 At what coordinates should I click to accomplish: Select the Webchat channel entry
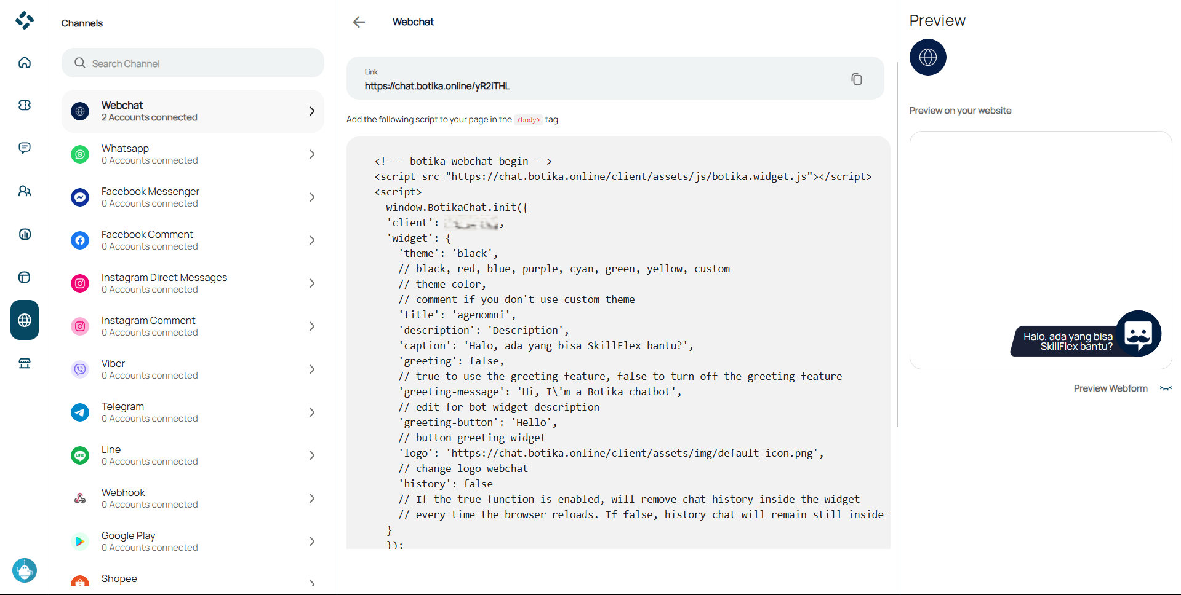point(193,111)
